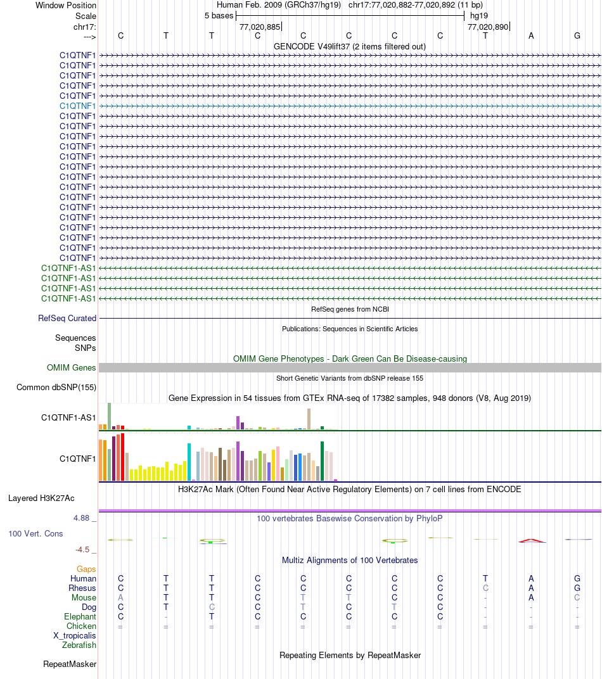Open the RefSeq Curated track label
The image size is (602, 679).
click(x=67, y=318)
